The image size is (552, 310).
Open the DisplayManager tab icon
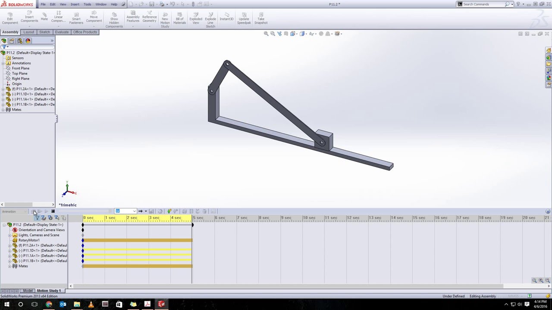[x=28, y=41]
